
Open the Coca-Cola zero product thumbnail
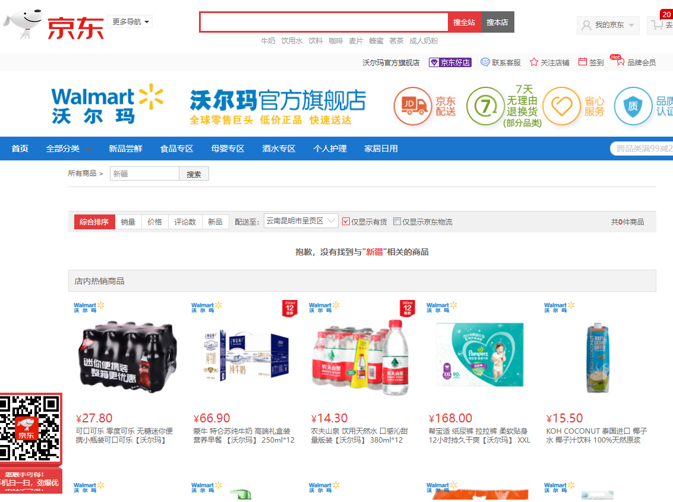click(128, 356)
